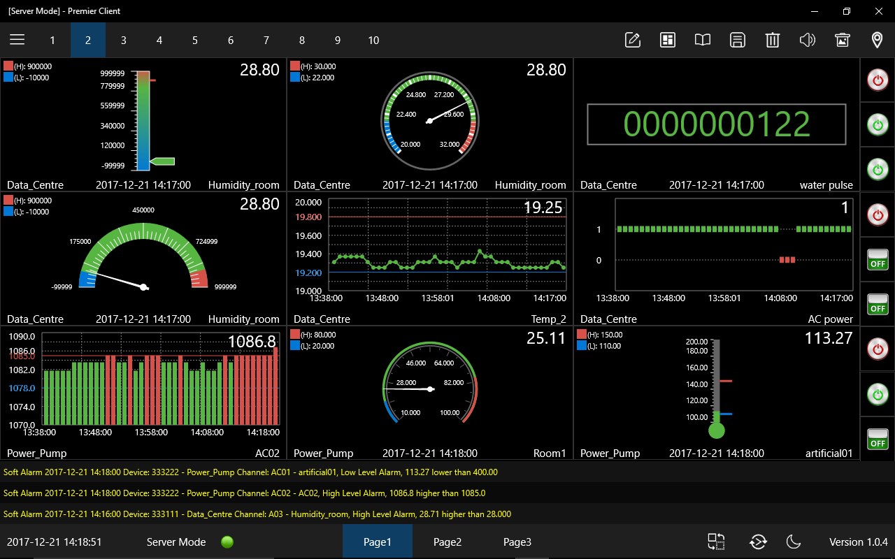Switch to dashboard tab 3
895x559 pixels.
(x=124, y=40)
